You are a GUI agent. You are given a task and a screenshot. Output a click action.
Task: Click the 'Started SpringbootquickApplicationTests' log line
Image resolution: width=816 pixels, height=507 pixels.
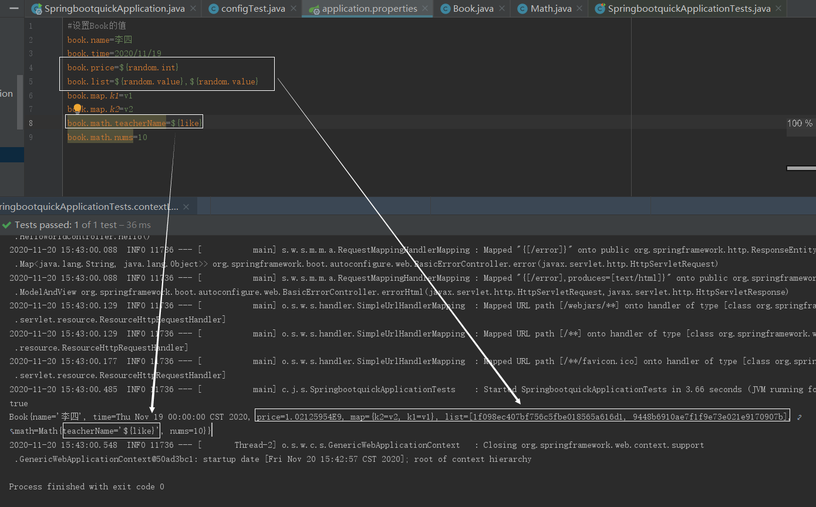tap(412, 389)
